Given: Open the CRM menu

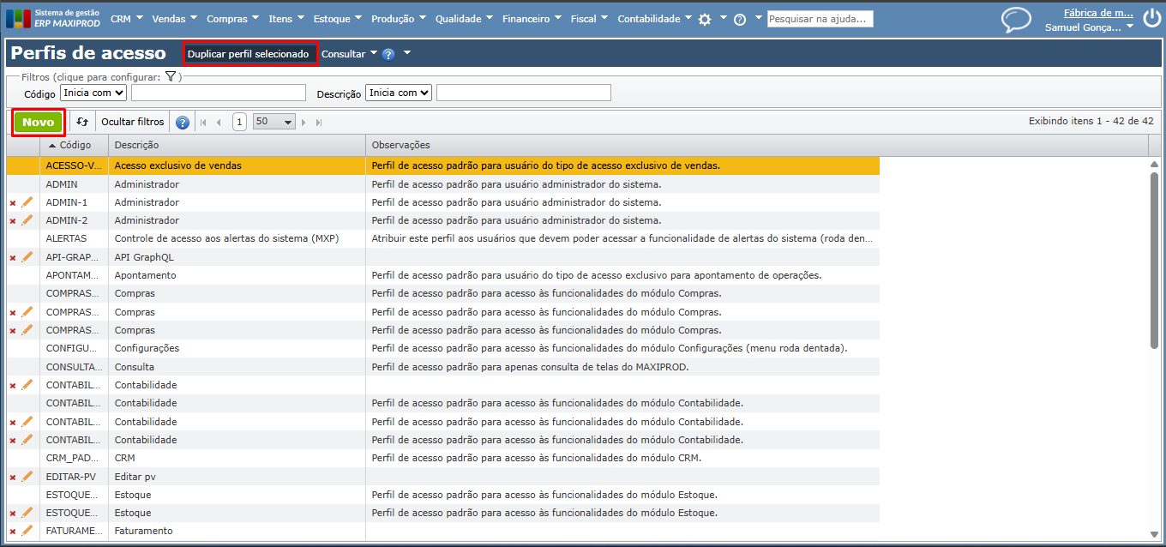Looking at the screenshot, I should [x=126, y=19].
